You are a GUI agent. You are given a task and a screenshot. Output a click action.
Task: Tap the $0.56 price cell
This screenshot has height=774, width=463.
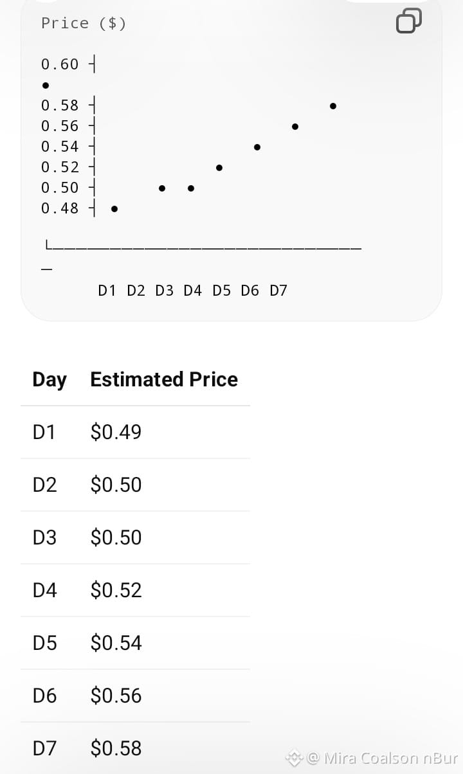coord(116,696)
